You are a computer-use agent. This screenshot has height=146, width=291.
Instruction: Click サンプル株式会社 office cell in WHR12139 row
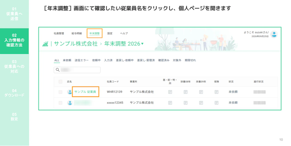click(x=142, y=92)
